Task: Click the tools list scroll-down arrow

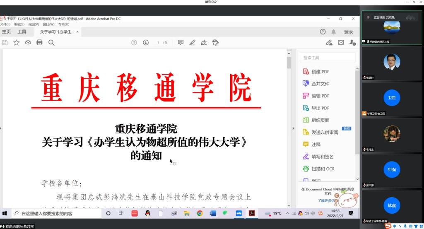Action: click(x=357, y=179)
